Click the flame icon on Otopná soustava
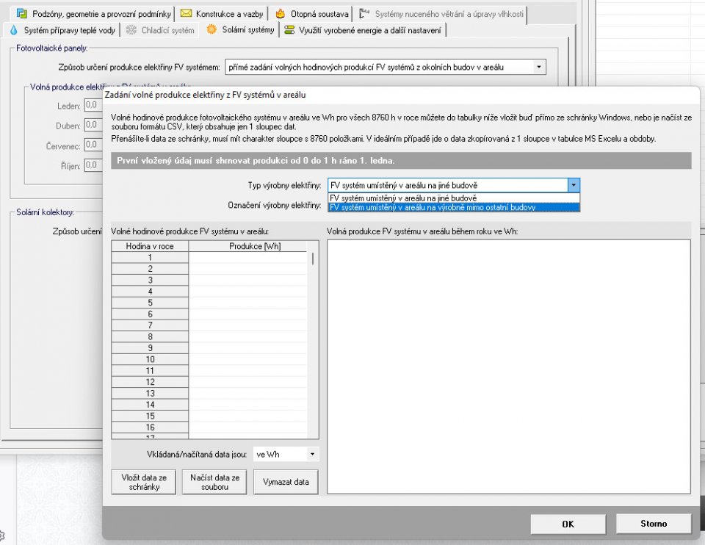Image resolution: width=705 pixels, height=545 pixels. point(280,13)
